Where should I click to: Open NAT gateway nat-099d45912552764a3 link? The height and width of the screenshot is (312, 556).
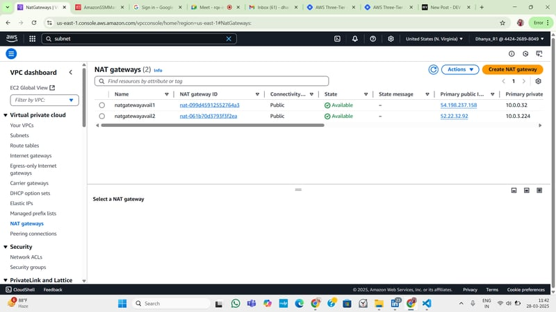210,105
